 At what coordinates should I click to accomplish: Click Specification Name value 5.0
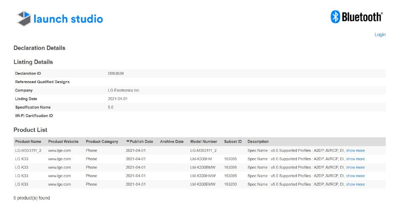pyautogui.click(x=111, y=107)
